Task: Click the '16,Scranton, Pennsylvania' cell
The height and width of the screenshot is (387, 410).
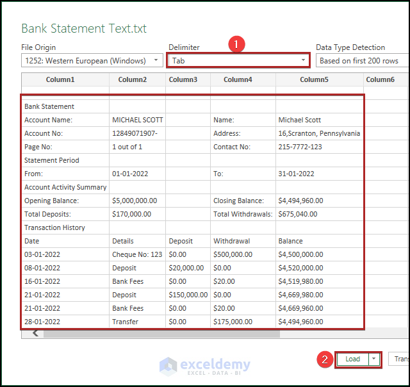Action: (x=319, y=133)
